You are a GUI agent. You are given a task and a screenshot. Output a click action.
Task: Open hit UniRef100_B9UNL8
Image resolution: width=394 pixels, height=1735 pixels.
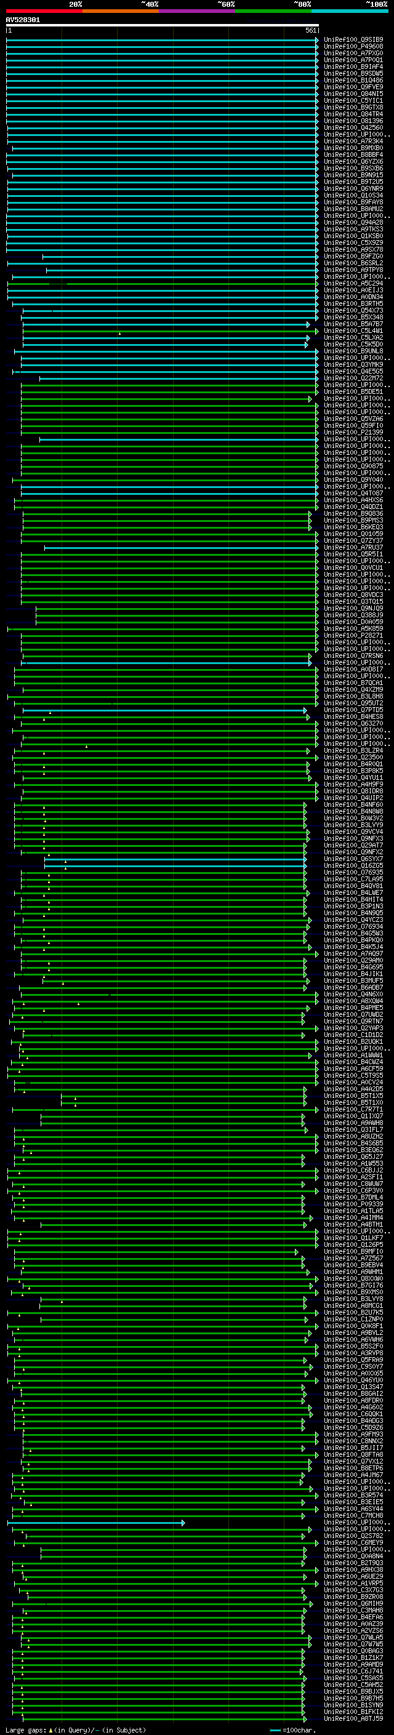click(353, 351)
